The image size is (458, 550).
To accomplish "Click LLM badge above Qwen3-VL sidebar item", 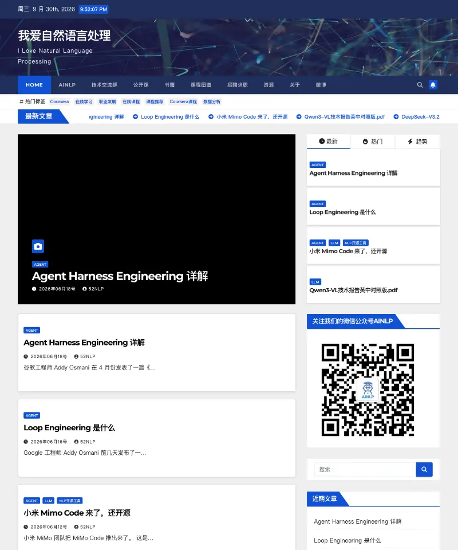I will (x=315, y=282).
